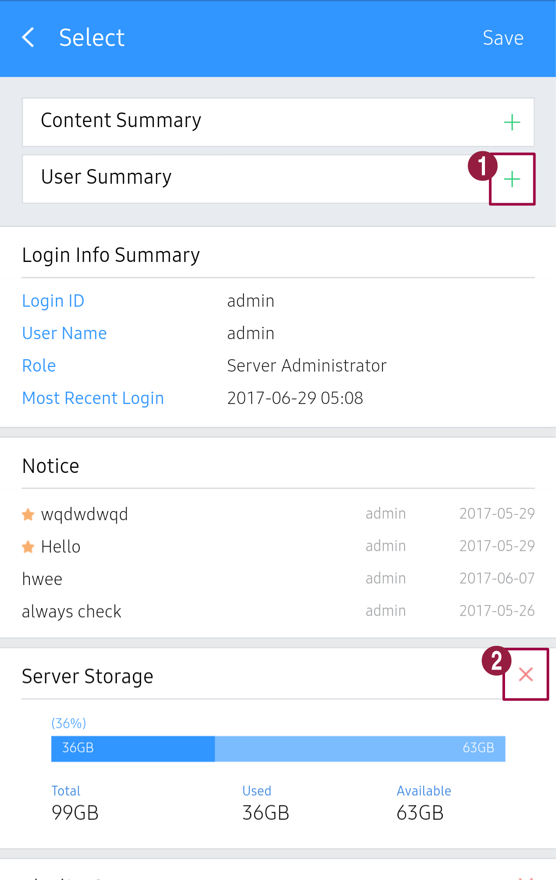Open the hwee notice
This screenshot has height=880, width=556.
42,579
